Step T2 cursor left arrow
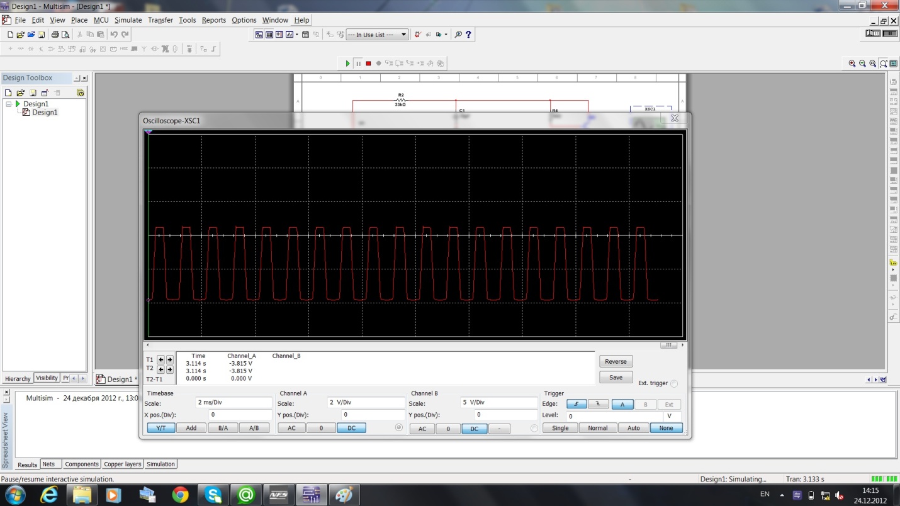 click(160, 369)
